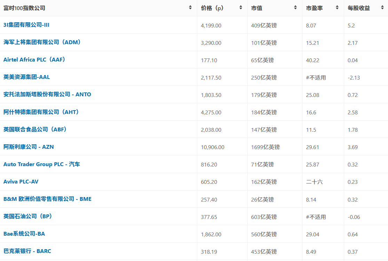Open 海军上将集团有限公司（ADM）company link
The width and height of the screenshot is (388, 261).
(42, 42)
